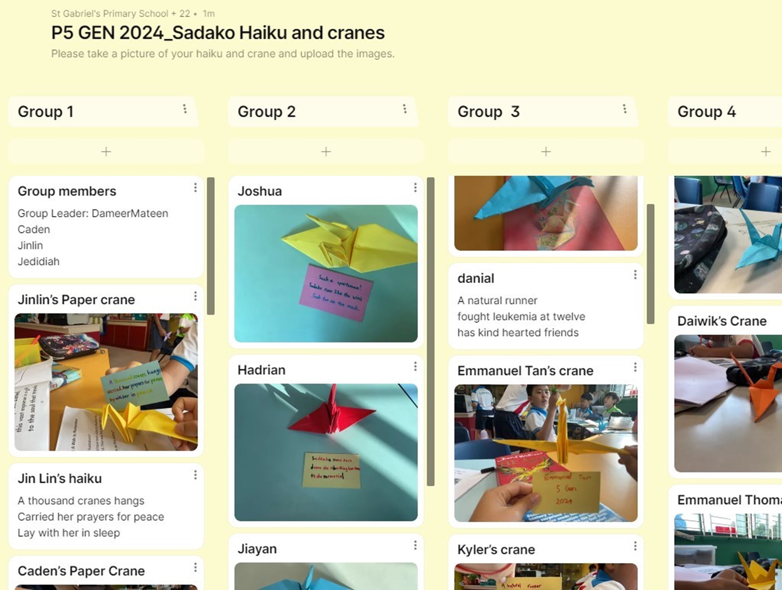This screenshot has width=782, height=590.
Task: Open options for Emmanuel Tan's crane post
Action: (x=635, y=367)
